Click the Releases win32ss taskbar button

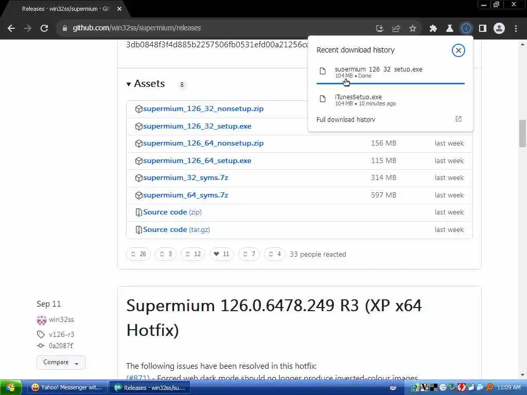(150, 388)
